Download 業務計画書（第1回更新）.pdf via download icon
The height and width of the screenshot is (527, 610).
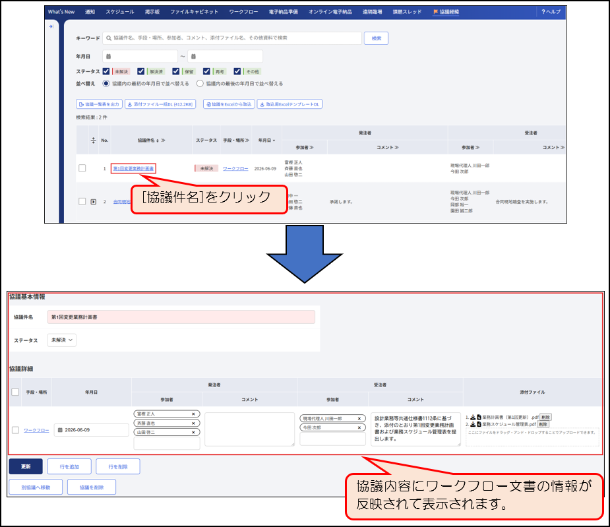(473, 417)
